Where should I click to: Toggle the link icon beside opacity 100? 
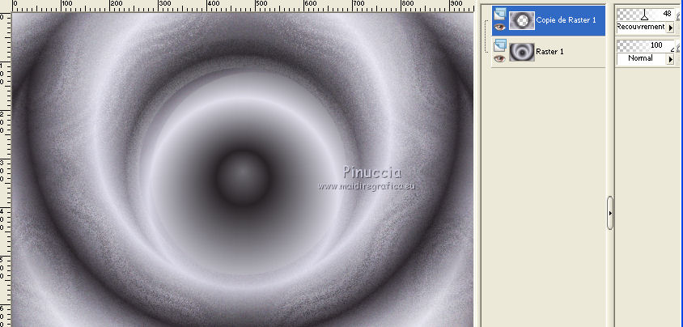coord(678,47)
